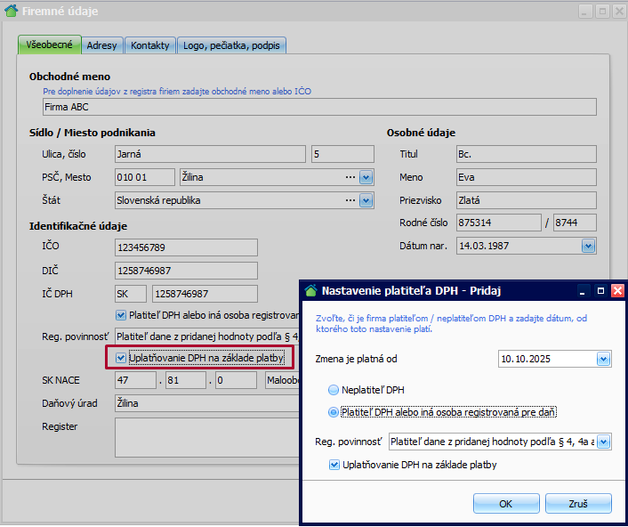Click the Obchodné meno field containing Firma ABC
This screenshot has height=527, width=628.
(318, 107)
